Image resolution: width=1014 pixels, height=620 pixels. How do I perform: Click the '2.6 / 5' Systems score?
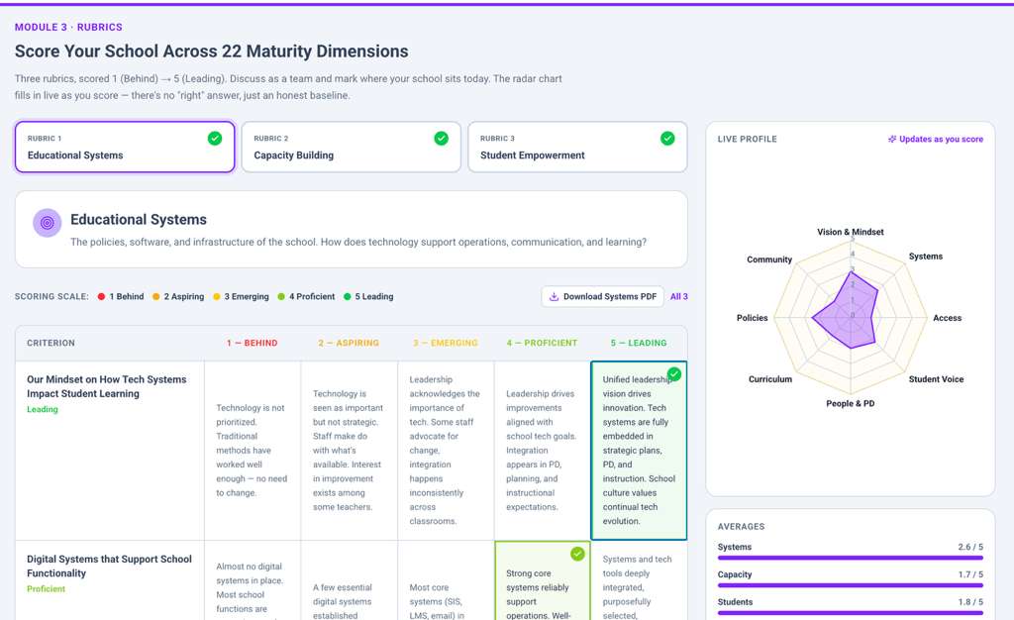tap(970, 547)
